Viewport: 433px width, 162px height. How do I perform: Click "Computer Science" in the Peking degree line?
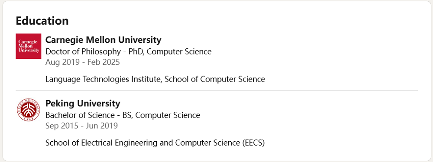[x=168, y=115]
